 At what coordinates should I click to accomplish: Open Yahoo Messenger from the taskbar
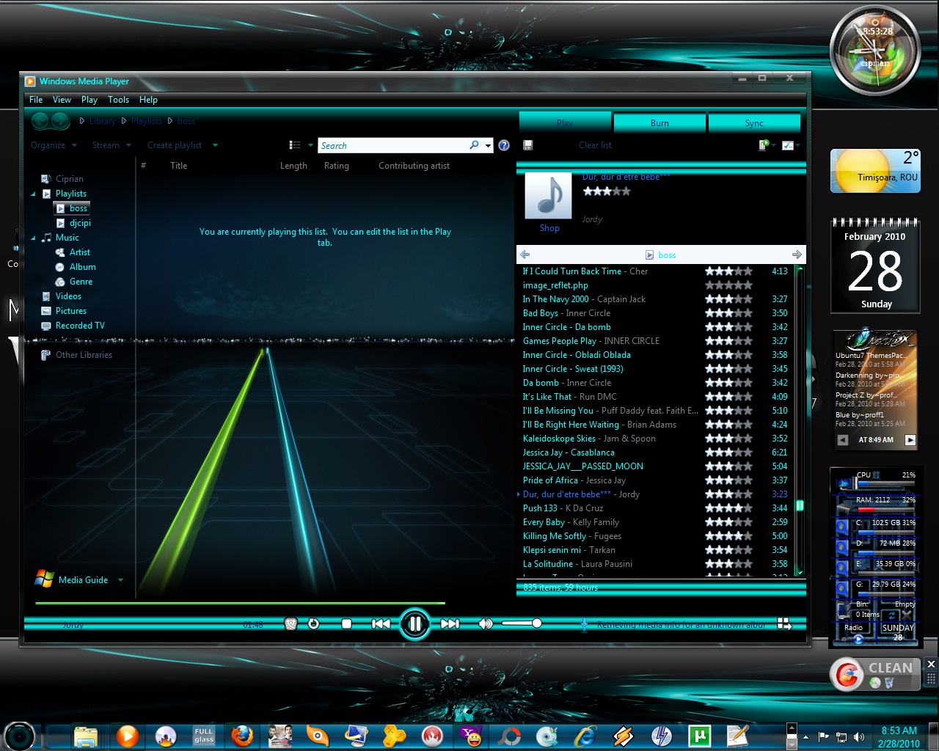click(x=470, y=735)
